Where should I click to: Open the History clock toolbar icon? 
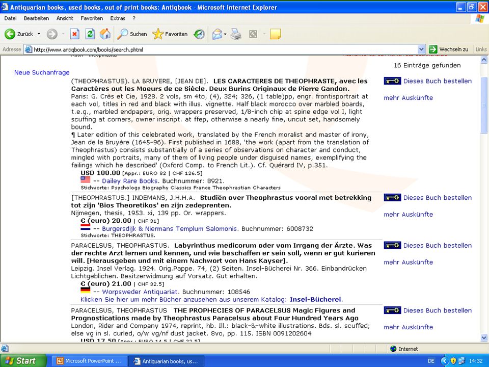pos(199,34)
